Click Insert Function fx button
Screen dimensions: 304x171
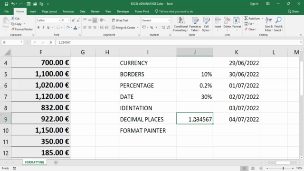pos(51,42)
